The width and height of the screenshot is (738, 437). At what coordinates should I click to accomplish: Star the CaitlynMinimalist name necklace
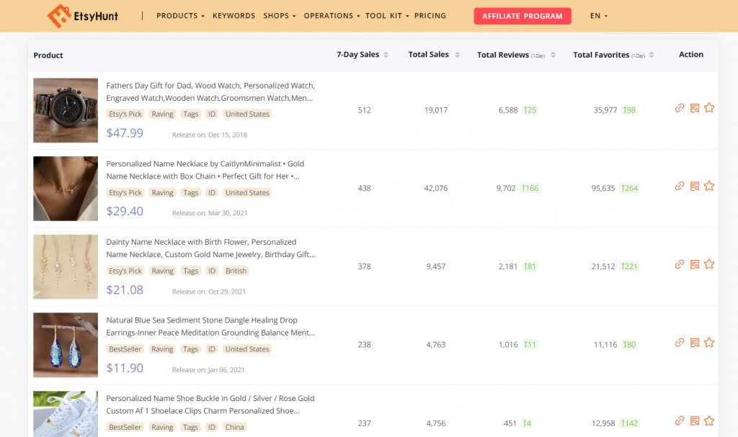click(x=709, y=186)
